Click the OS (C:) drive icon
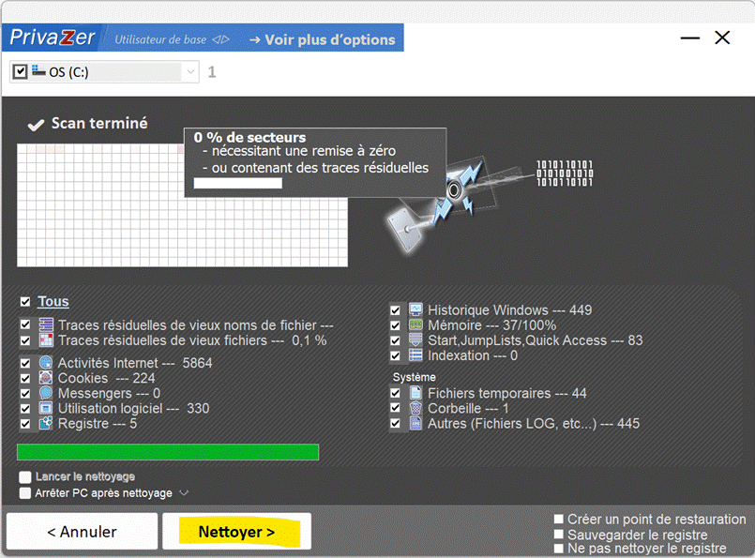The width and height of the screenshot is (755, 558). coord(38,71)
